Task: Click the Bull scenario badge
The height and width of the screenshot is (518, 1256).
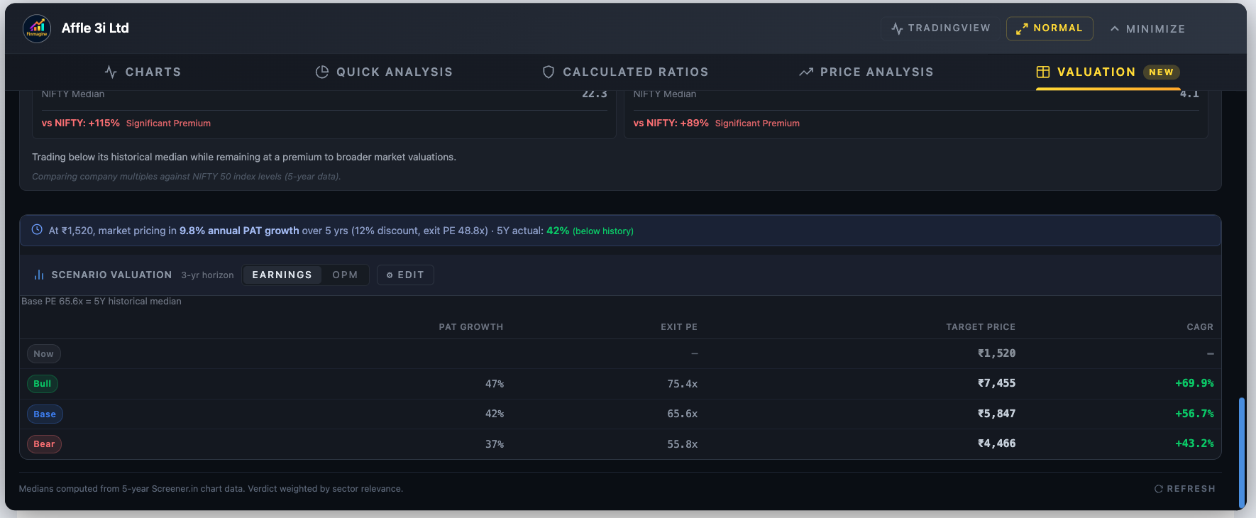Action: pyautogui.click(x=43, y=384)
